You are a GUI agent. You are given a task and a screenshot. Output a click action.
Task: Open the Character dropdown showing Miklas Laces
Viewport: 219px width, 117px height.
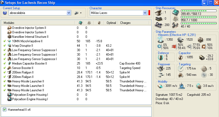(145, 13)
